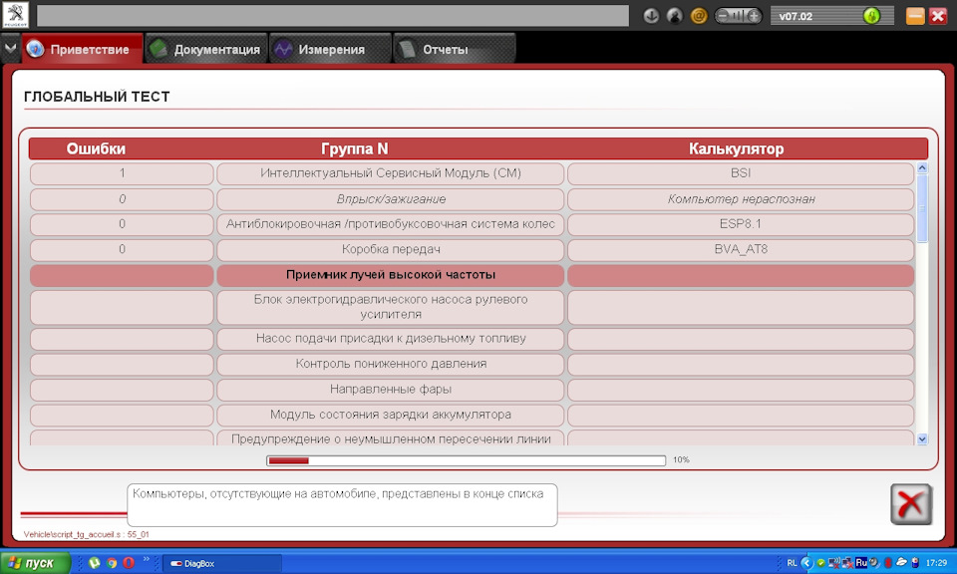Viewport: 957px width, 574px height.
Task: Switch to the Измерения tab
Action: pyautogui.click(x=330, y=49)
